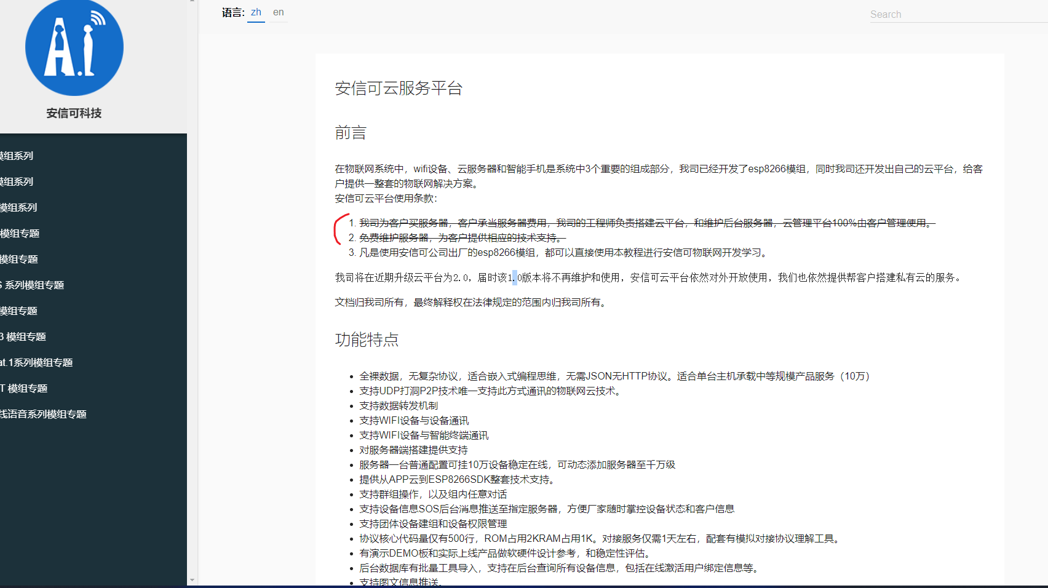The height and width of the screenshot is (588, 1048).
Task: Click the 安信可云服务平台 page heading
Action: pyautogui.click(x=399, y=88)
